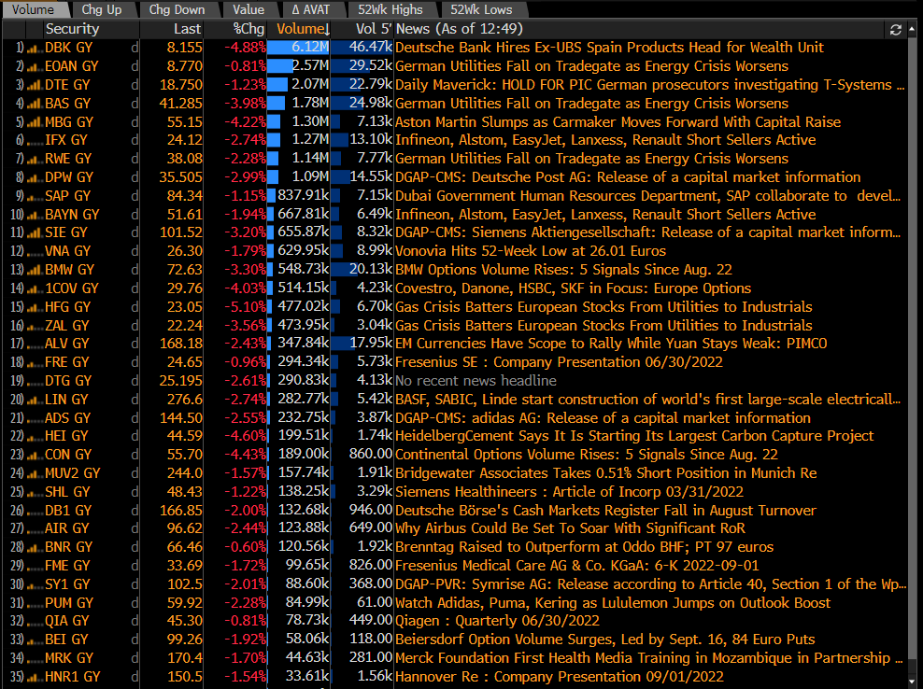Click the signal bars icon beside MBG GY

click(35, 123)
